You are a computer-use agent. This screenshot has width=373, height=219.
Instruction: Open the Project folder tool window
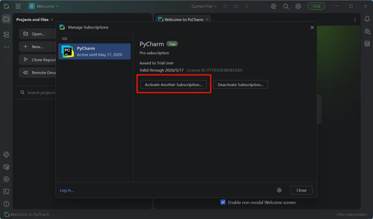point(6,19)
